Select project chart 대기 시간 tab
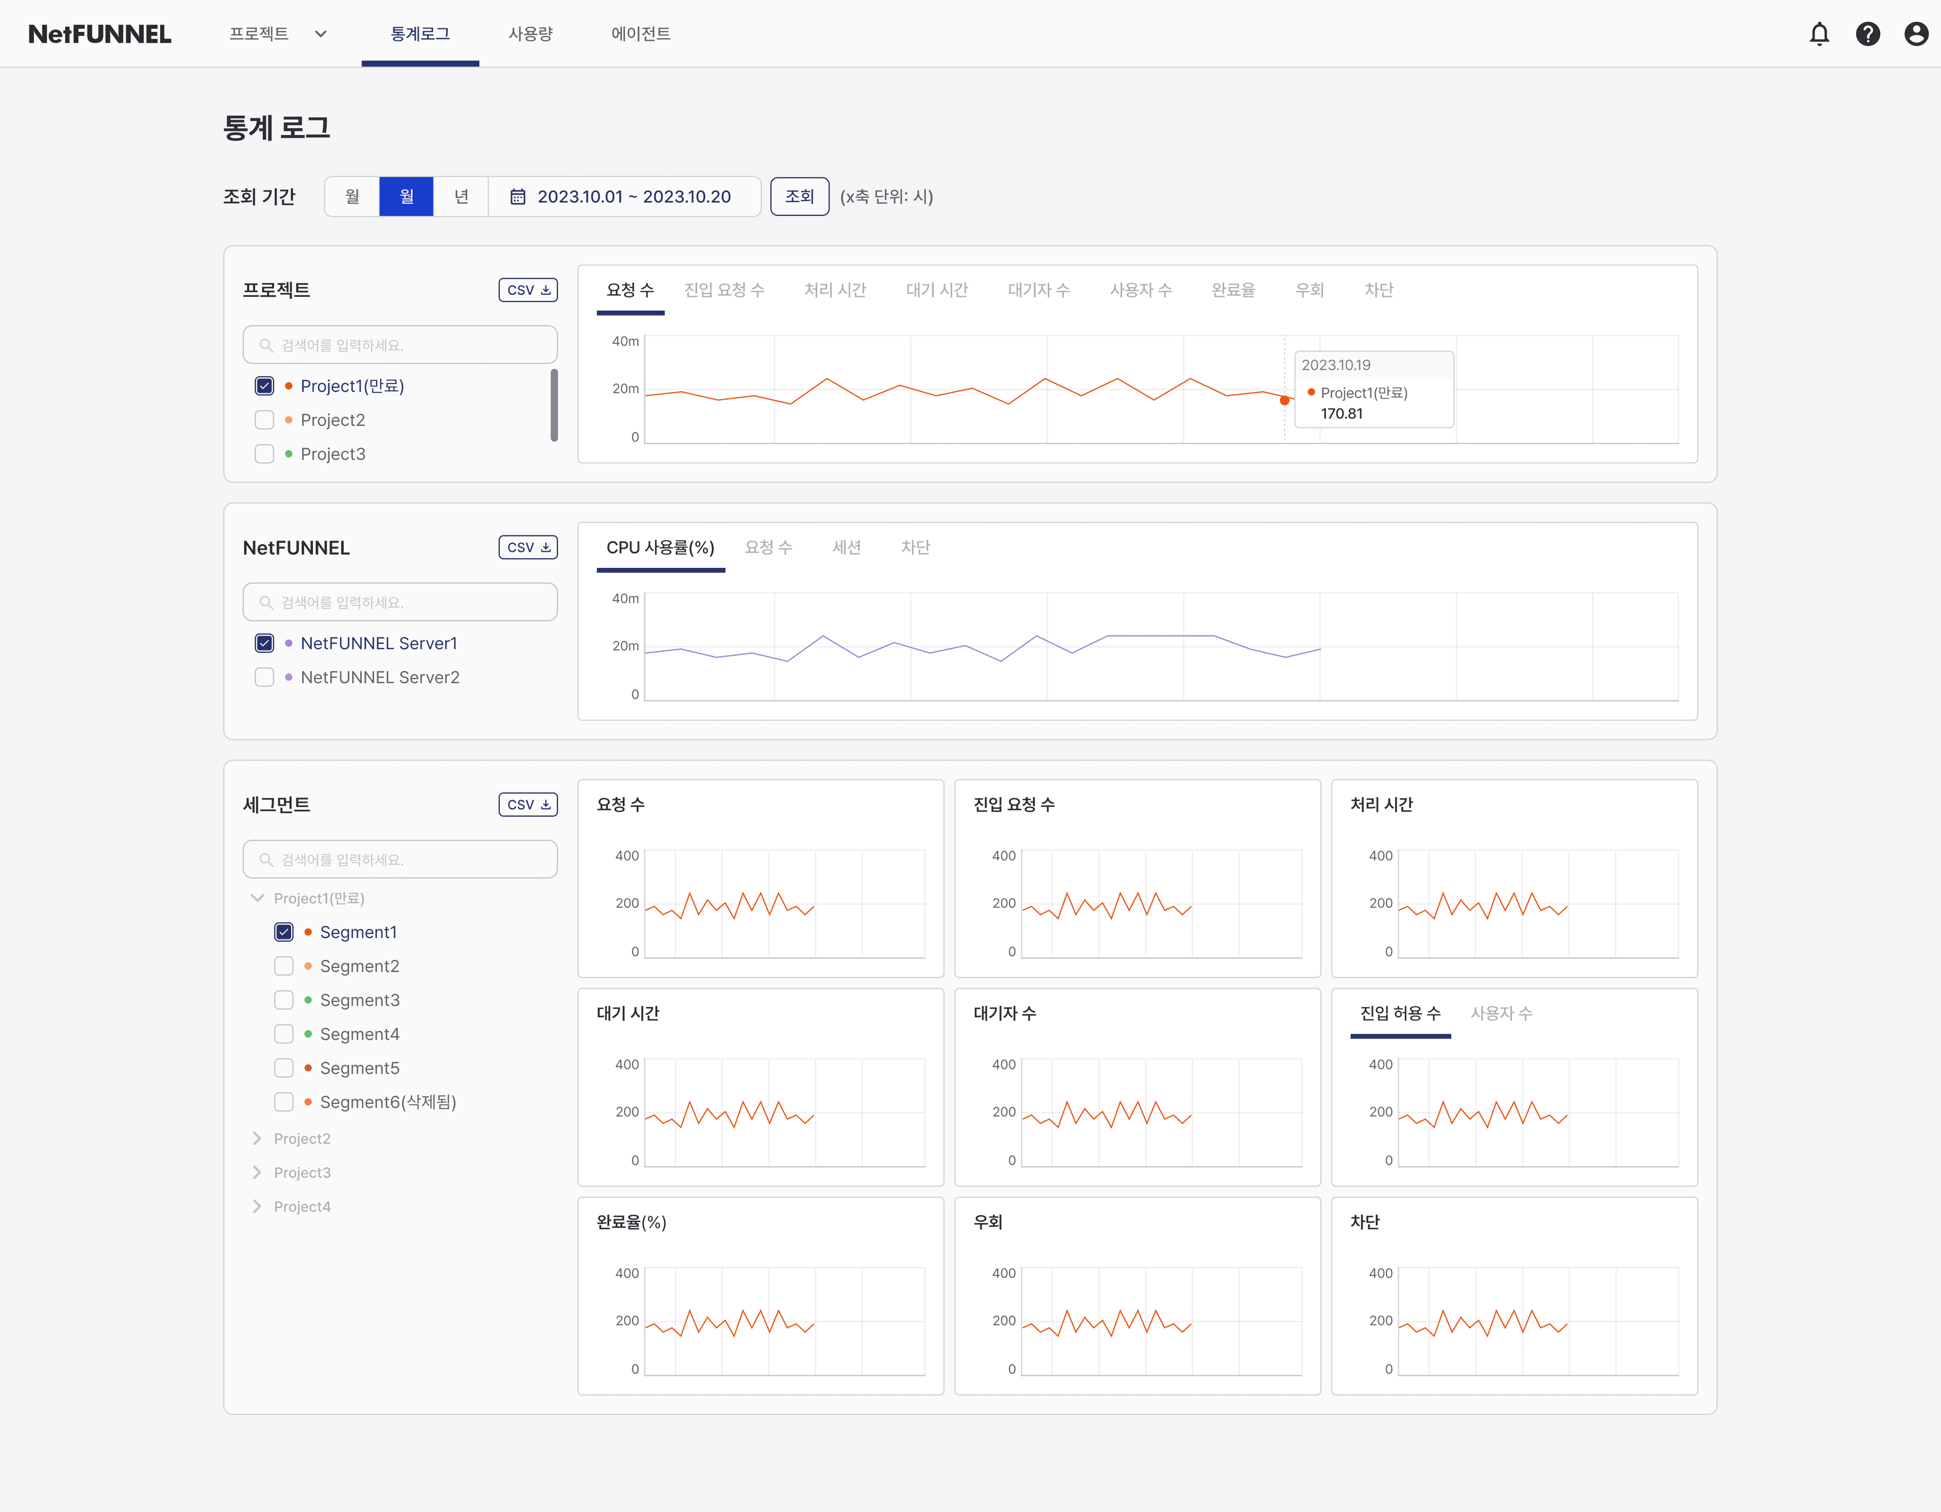This screenshot has width=1941, height=1512. [937, 290]
